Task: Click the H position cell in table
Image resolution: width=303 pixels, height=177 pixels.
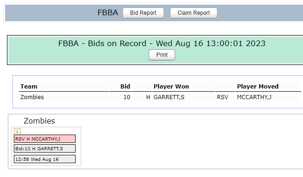Action: pos(148,97)
